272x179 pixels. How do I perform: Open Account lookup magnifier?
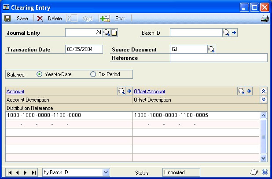coord(121,91)
